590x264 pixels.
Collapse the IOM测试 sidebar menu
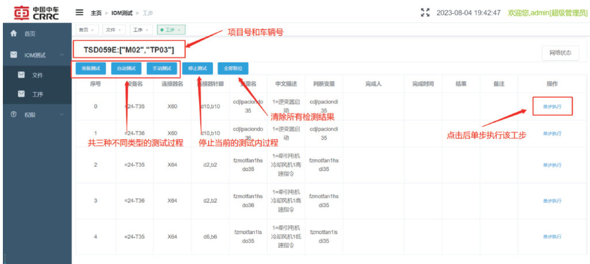(x=61, y=55)
